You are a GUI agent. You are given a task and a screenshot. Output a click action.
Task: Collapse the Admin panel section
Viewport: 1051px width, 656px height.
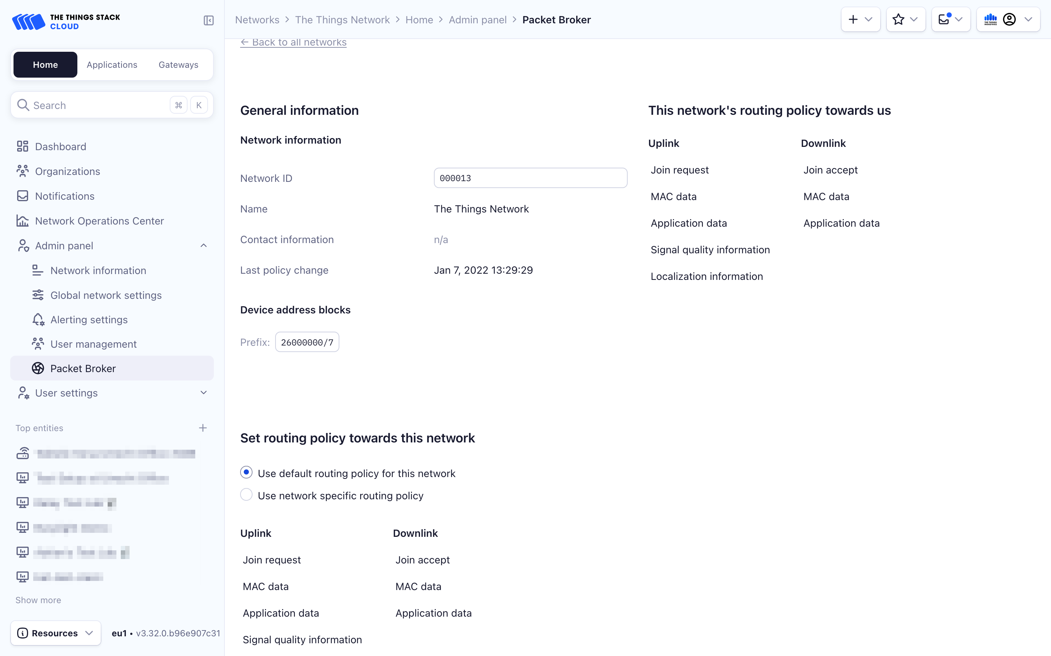[x=203, y=245]
